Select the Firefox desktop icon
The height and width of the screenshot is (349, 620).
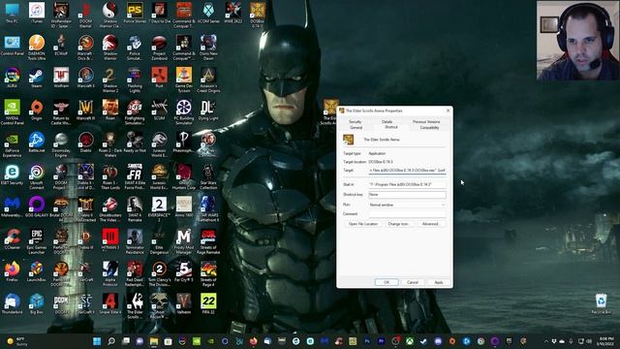click(12, 271)
